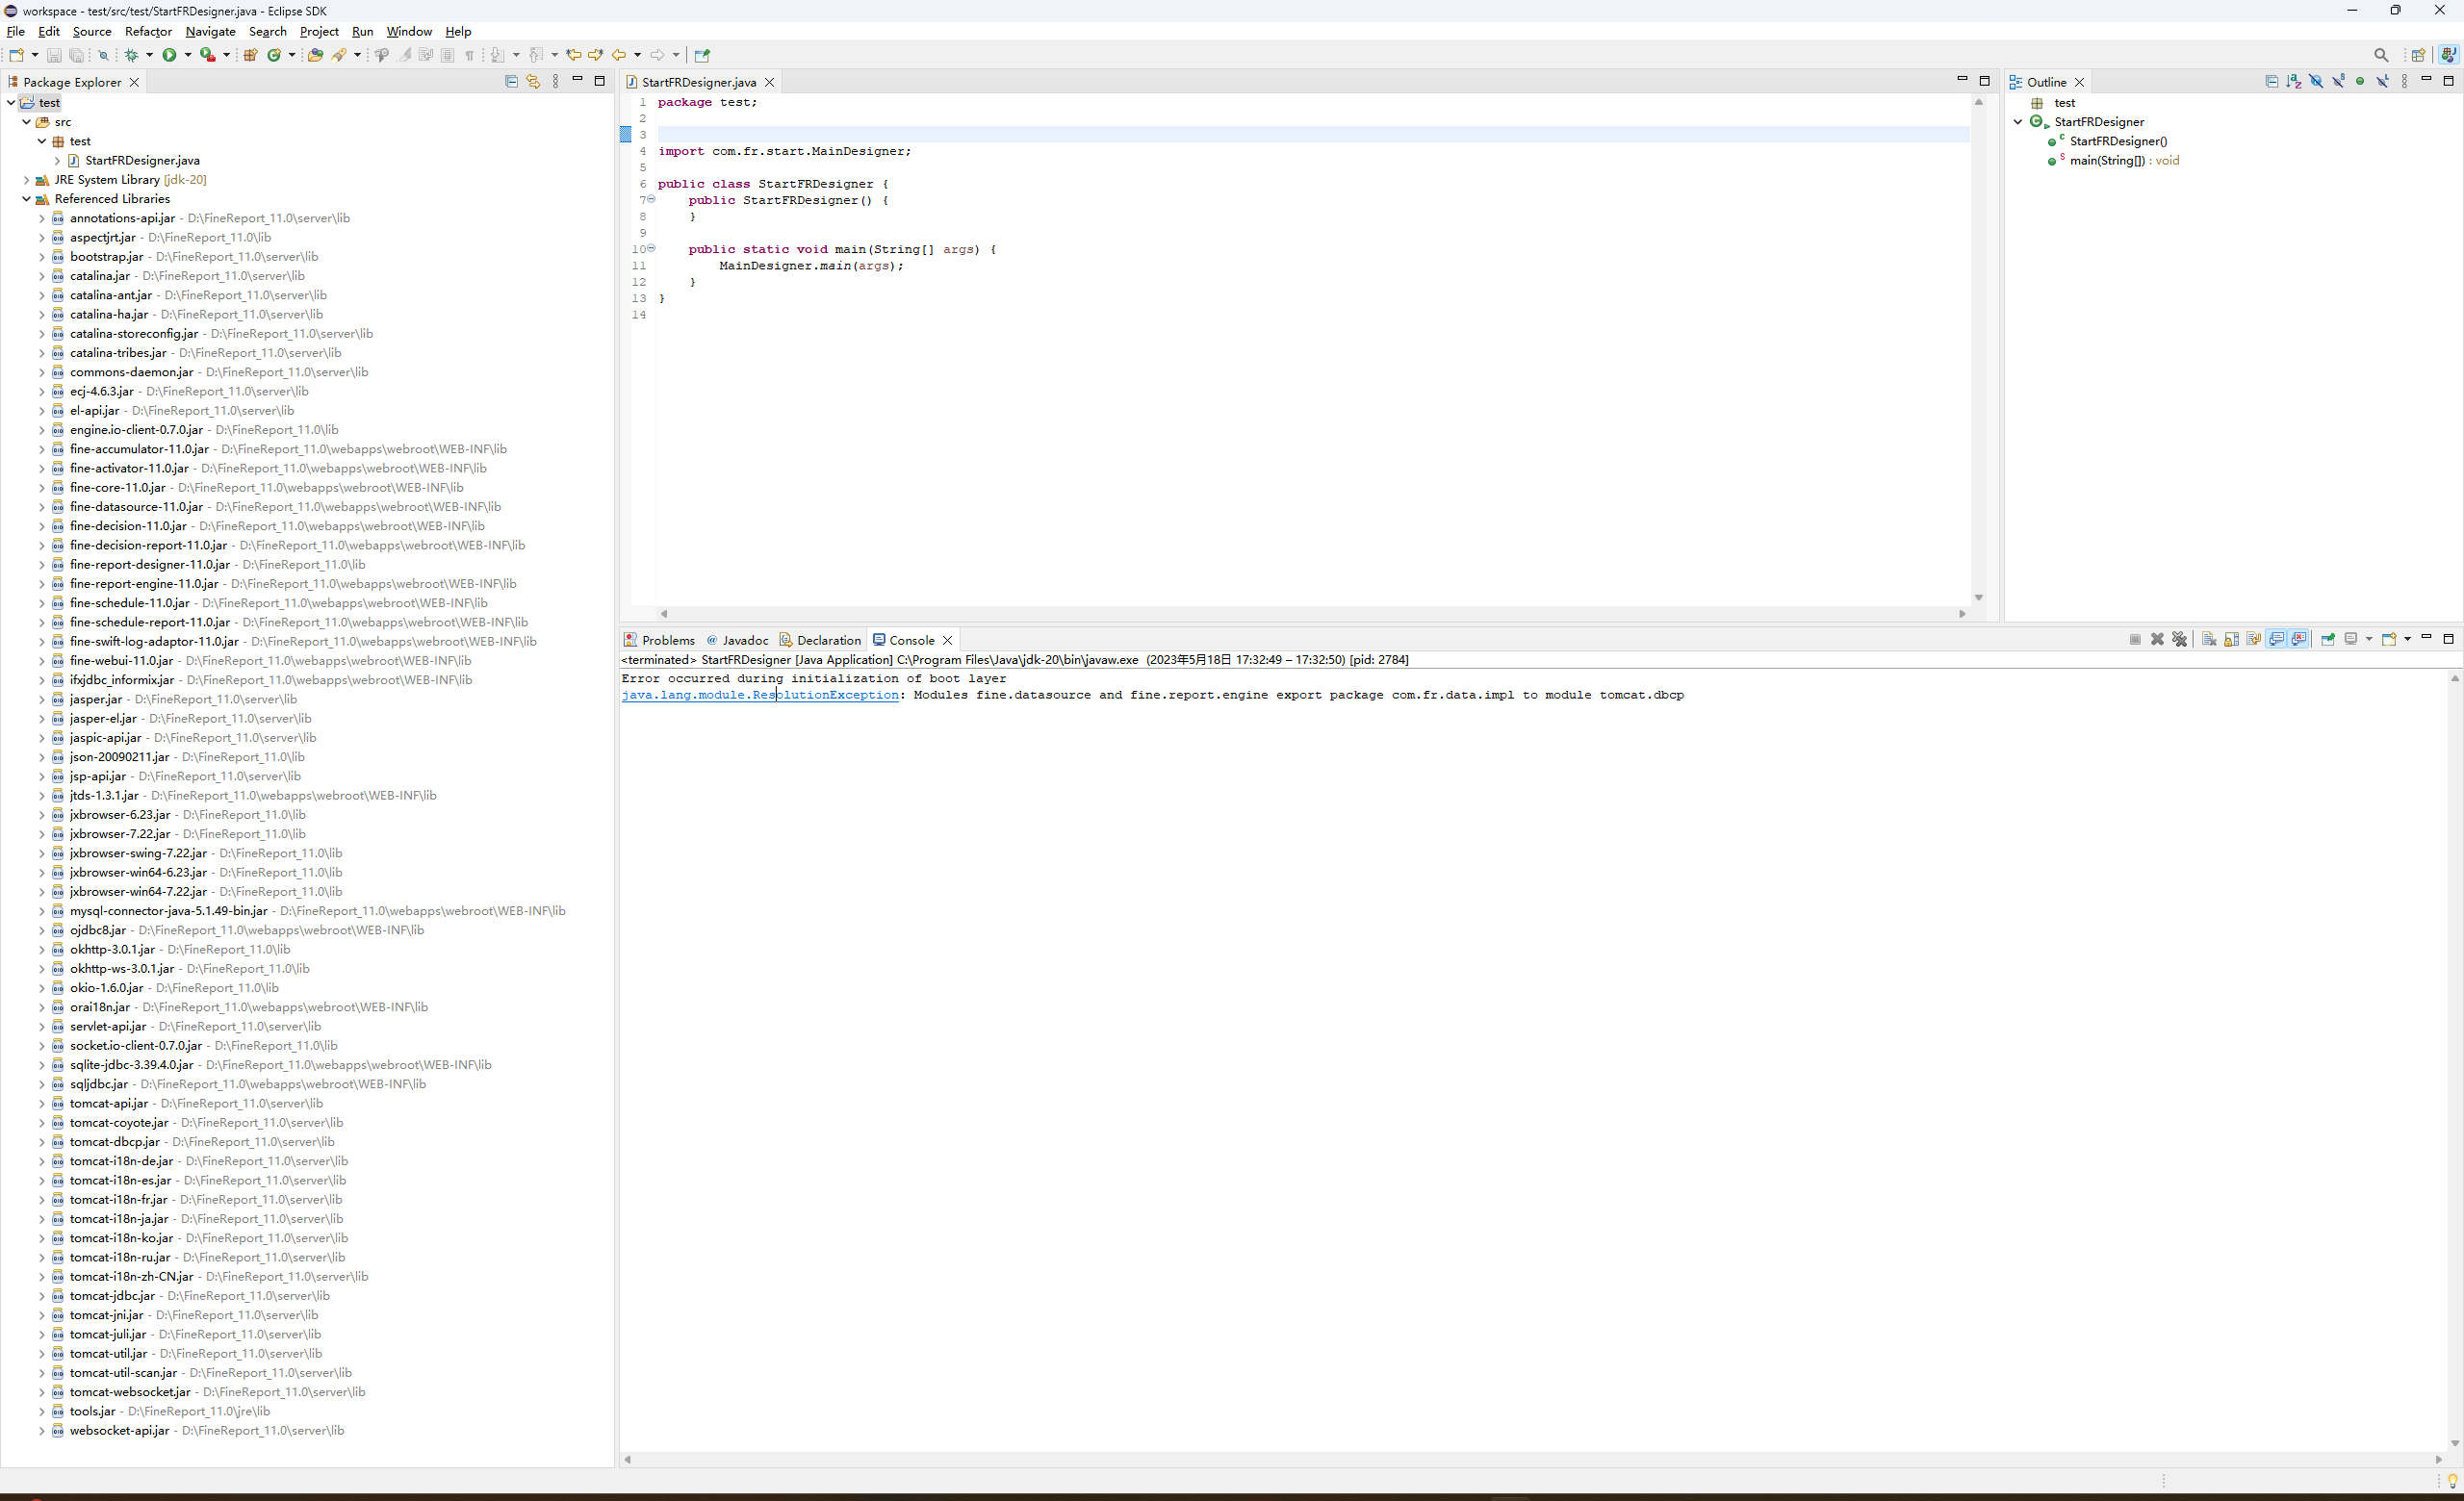Open the Open Console dropdown arrow

click(2408, 639)
